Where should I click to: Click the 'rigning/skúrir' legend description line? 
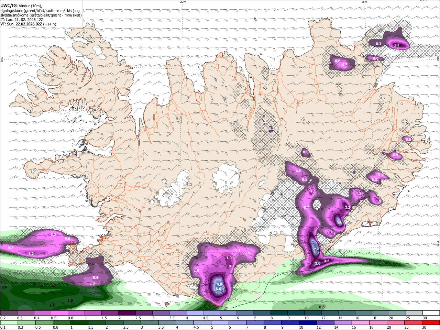40,11
